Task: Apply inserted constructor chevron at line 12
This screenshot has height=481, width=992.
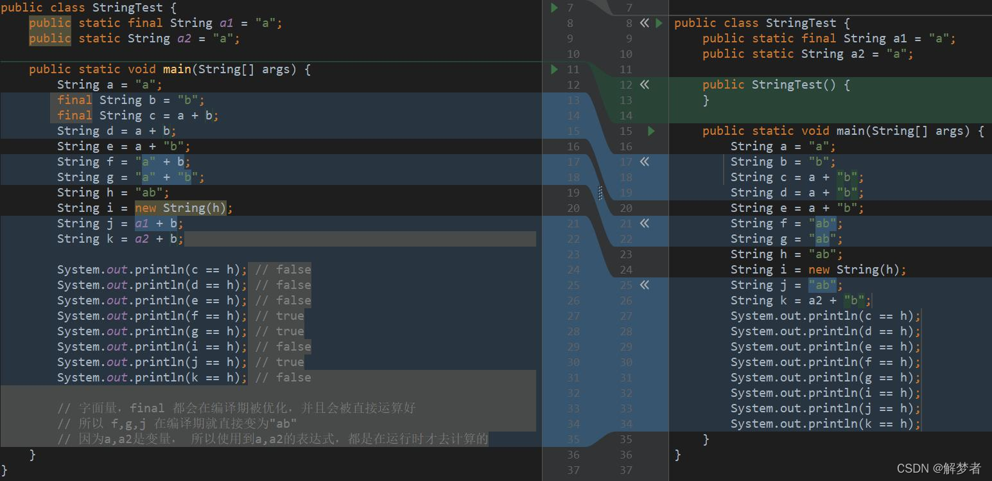Action: tap(645, 85)
